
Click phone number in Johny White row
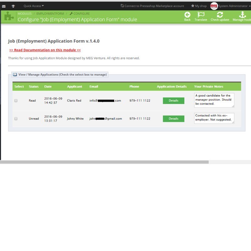click(x=140, y=119)
